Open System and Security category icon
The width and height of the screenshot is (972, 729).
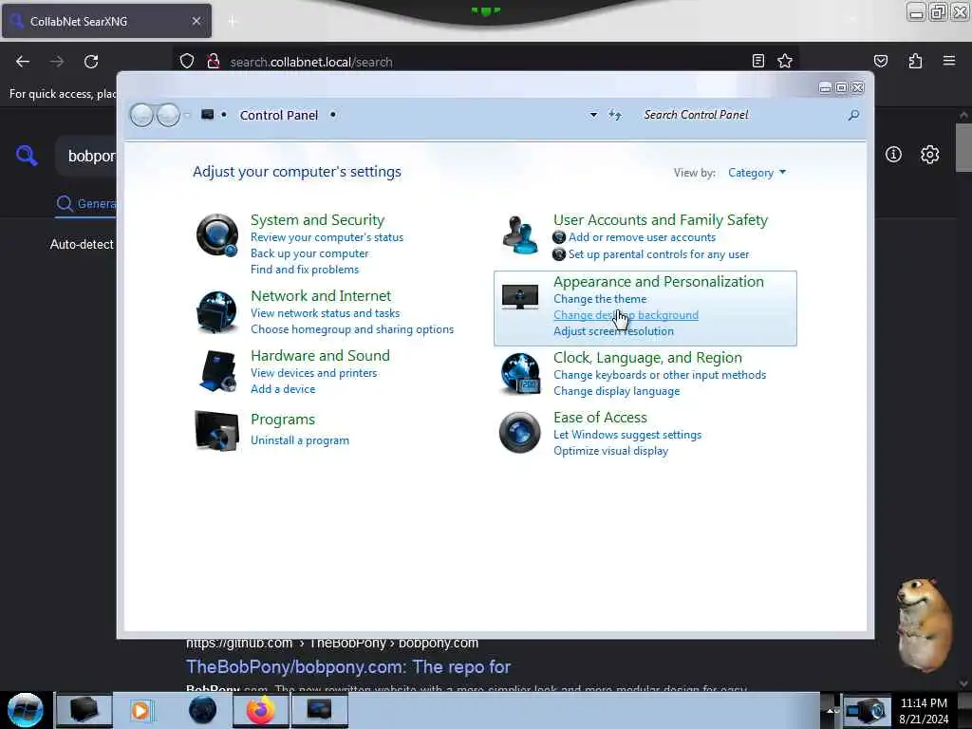pyautogui.click(x=217, y=235)
